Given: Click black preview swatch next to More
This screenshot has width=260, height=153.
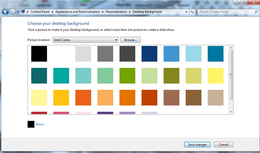Looking at the screenshot, I should [x=31, y=124].
